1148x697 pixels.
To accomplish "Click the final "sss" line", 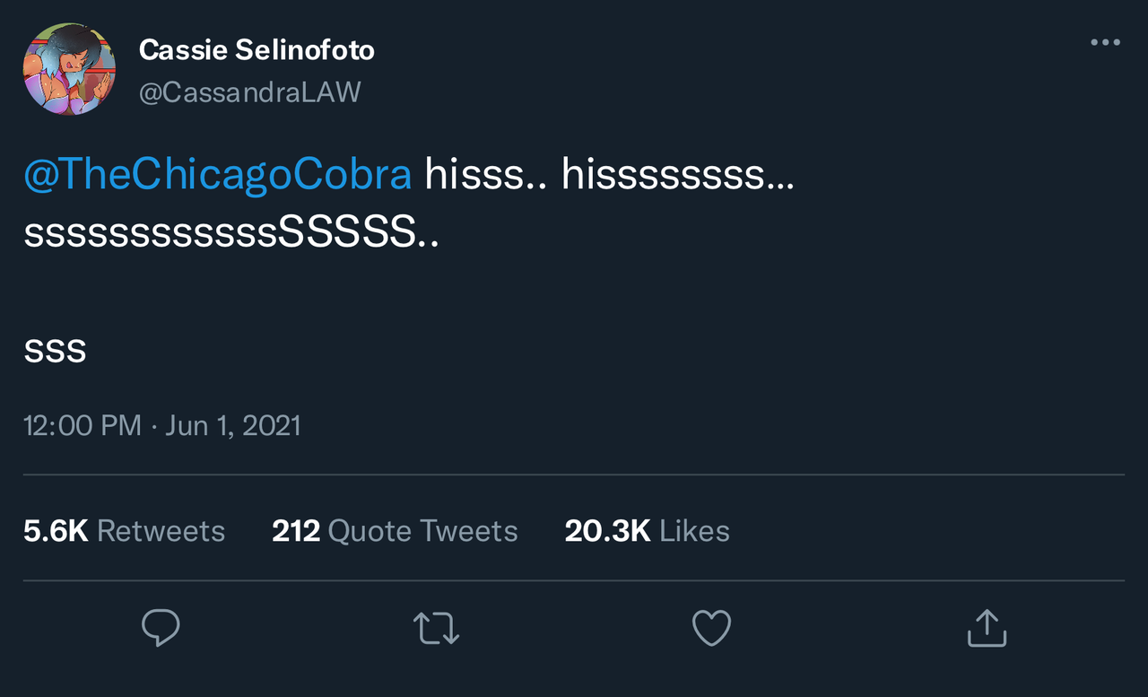I will coord(55,350).
